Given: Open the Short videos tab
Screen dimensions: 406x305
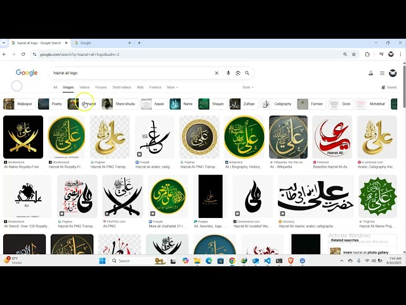Looking at the screenshot, I should pyautogui.click(x=122, y=88).
